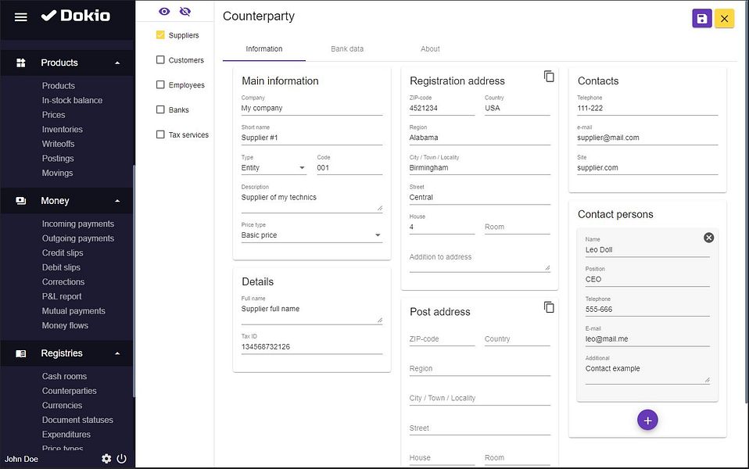This screenshot has width=749, height=469.
Task: Save the counterparty with the floppy icon
Action: (702, 19)
